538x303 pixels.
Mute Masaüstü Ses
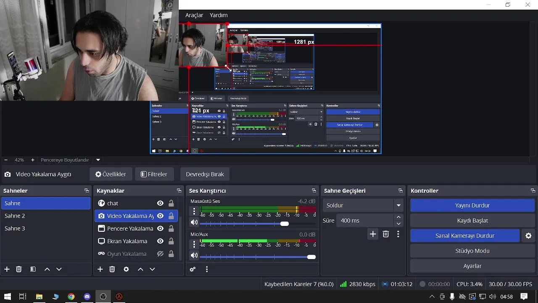pos(194,223)
